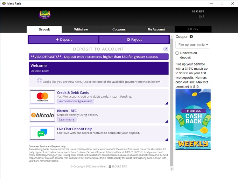This screenshot has height=179, width=238.
Task: Click the Customer Service and Deposit Help heading
Action: [x=47, y=146]
